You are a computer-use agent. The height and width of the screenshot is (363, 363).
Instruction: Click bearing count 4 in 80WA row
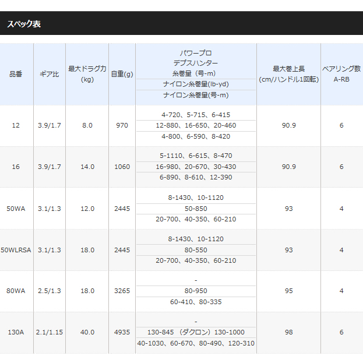pyautogui.click(x=341, y=291)
